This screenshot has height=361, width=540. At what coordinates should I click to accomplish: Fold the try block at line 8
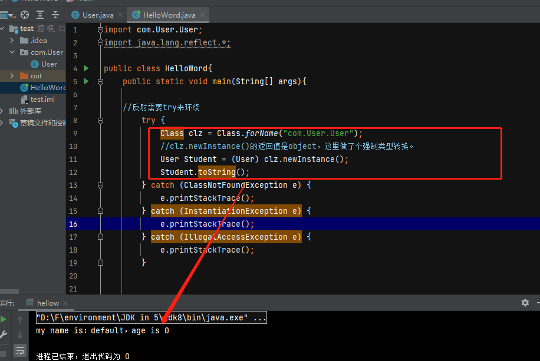click(x=100, y=120)
